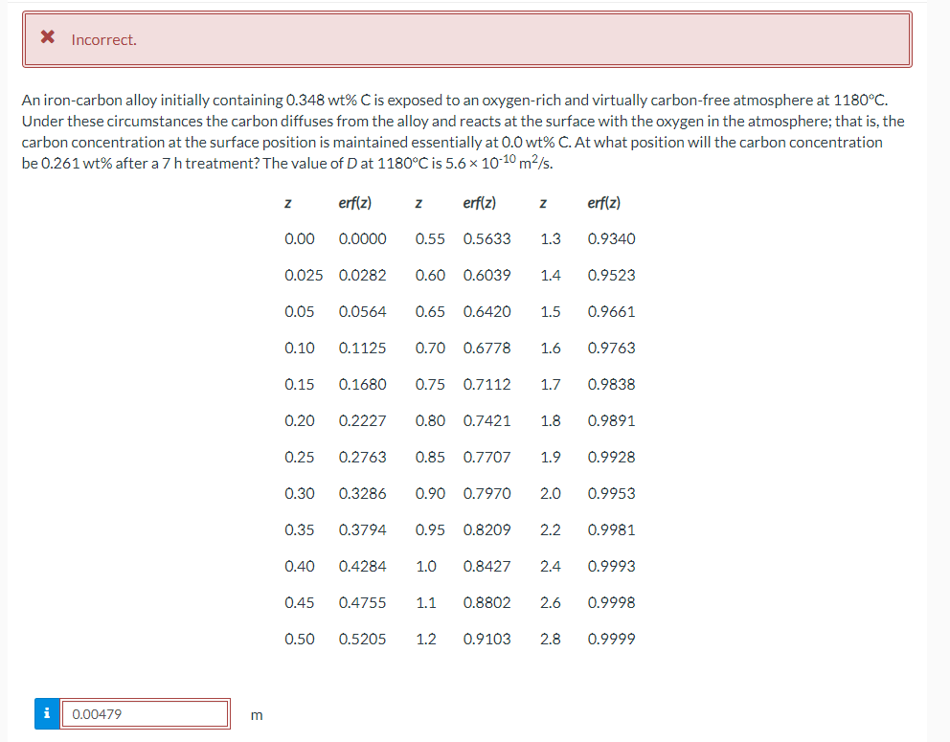Click the blue info icon beside answer field
The width and height of the screenshot is (950, 742).
click(47, 713)
